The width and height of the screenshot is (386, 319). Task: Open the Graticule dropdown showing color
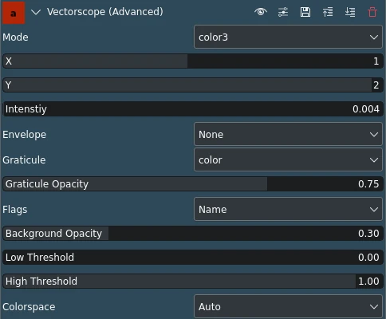click(288, 159)
